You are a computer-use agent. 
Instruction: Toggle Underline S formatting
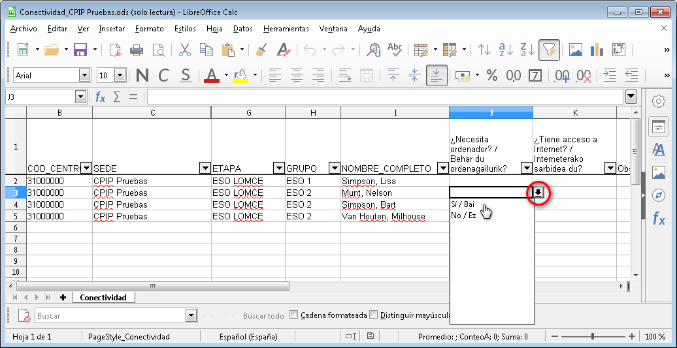(185, 76)
